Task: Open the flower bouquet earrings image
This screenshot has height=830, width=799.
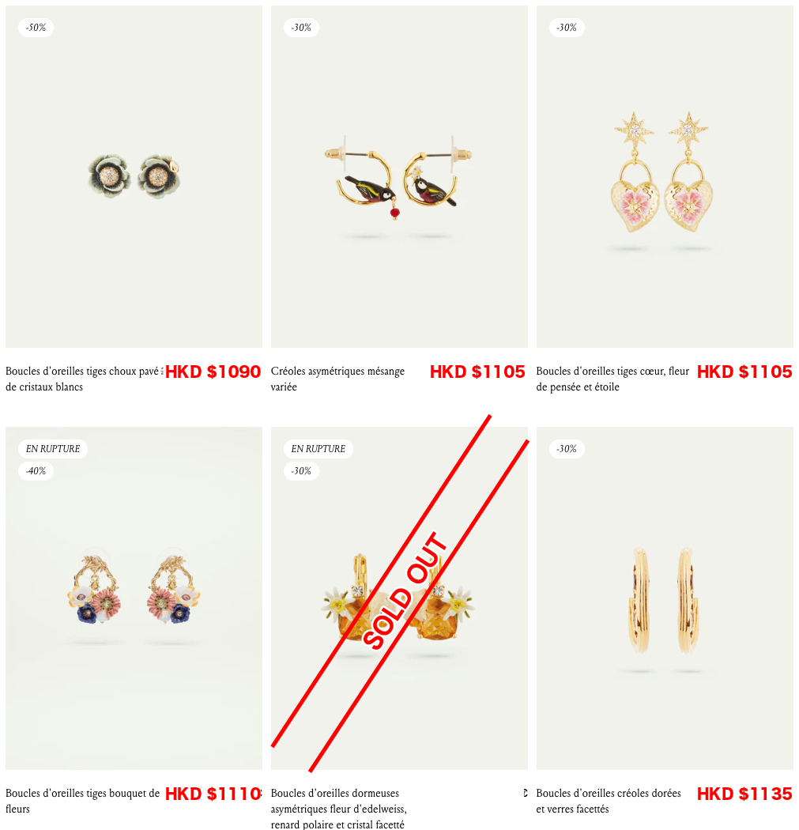Action: (x=134, y=598)
